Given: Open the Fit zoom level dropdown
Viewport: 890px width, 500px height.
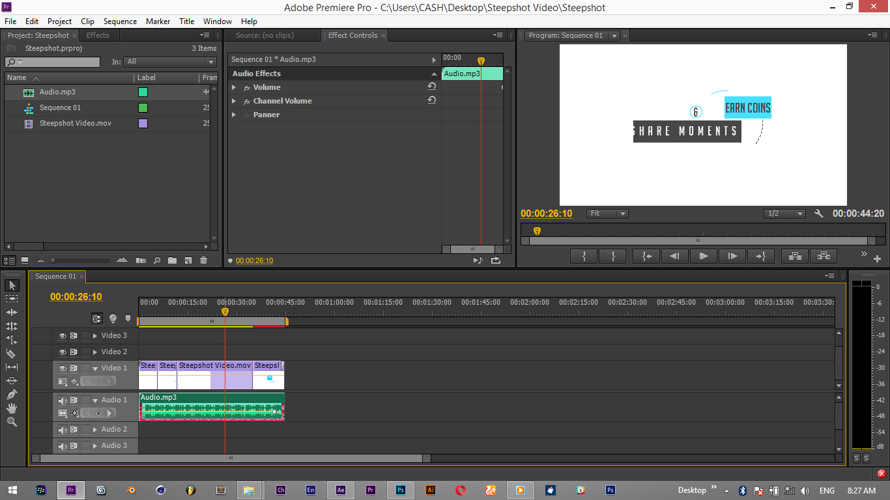Looking at the screenshot, I should point(607,214).
